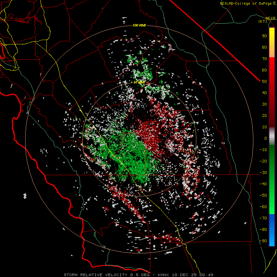This screenshot has height=277, width=277.
Task: Click the 50 value on the velocity scale
Action: 264,82
